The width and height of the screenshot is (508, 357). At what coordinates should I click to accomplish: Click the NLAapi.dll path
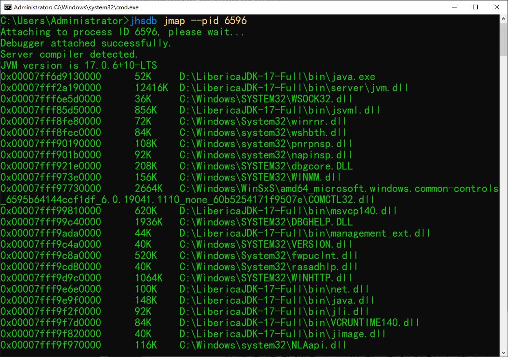pyautogui.click(x=263, y=345)
